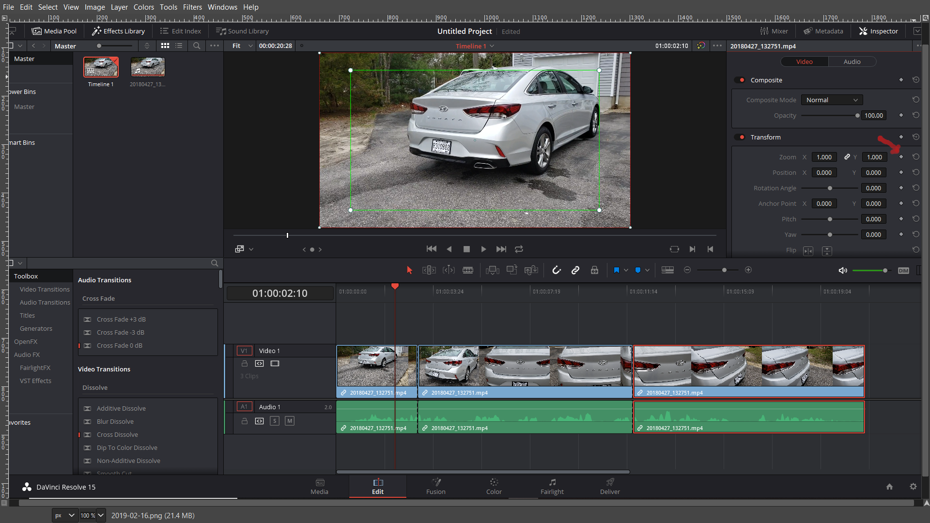Click the Replace clip icon
The height and width of the screenshot is (523, 930).
point(531,270)
